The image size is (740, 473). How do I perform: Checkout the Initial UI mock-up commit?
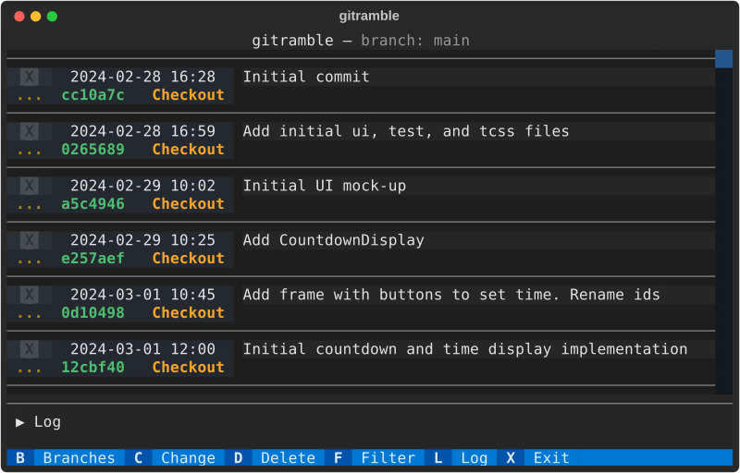tap(189, 204)
